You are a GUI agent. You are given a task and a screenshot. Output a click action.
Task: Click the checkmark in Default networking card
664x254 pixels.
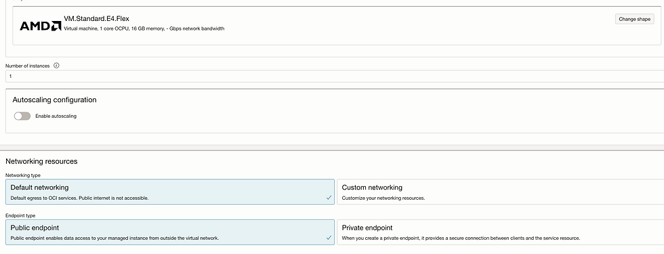[329, 197]
